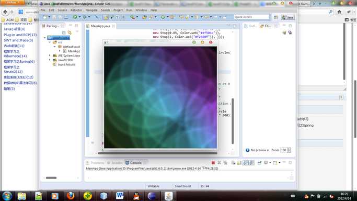This screenshot has width=357, height=201.
Task: Open the File menu
Action: [x=43, y=10]
